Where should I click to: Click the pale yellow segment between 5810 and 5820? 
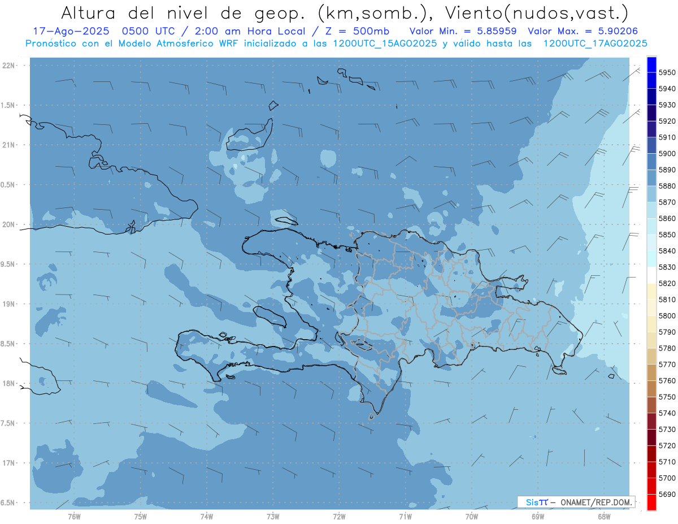(651, 291)
